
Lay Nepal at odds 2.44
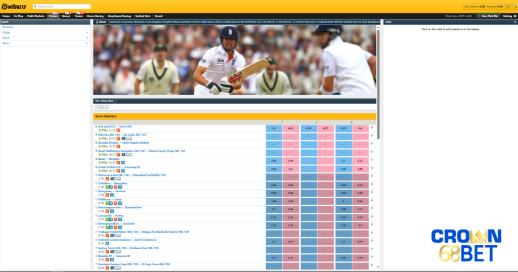tap(291, 161)
